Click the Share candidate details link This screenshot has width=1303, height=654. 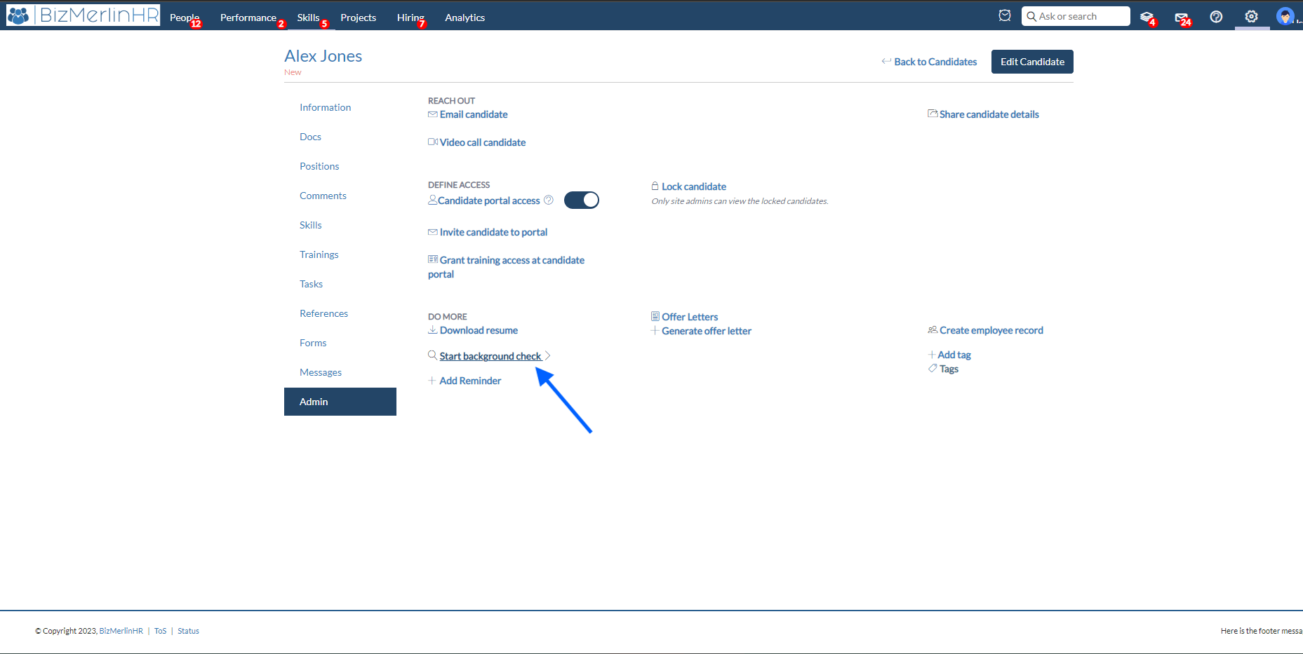tap(989, 114)
